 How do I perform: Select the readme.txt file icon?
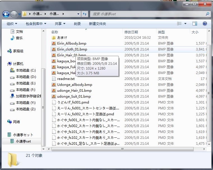click(54, 79)
